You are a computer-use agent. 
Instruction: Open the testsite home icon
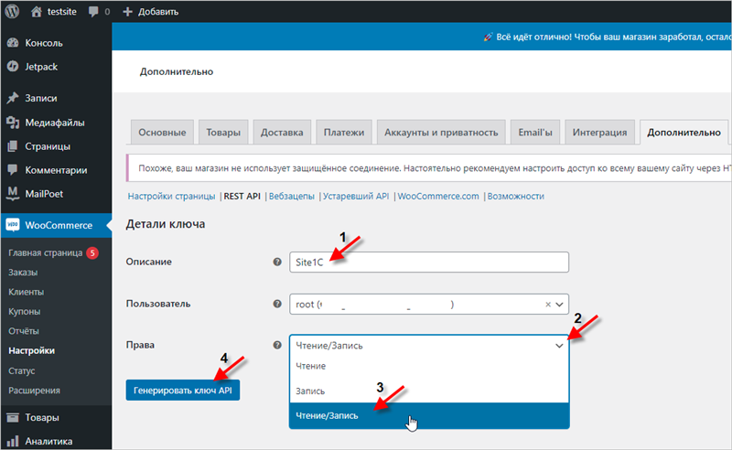pos(37,12)
